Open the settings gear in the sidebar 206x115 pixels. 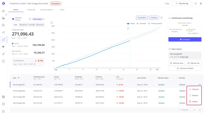(x=3, y=97)
